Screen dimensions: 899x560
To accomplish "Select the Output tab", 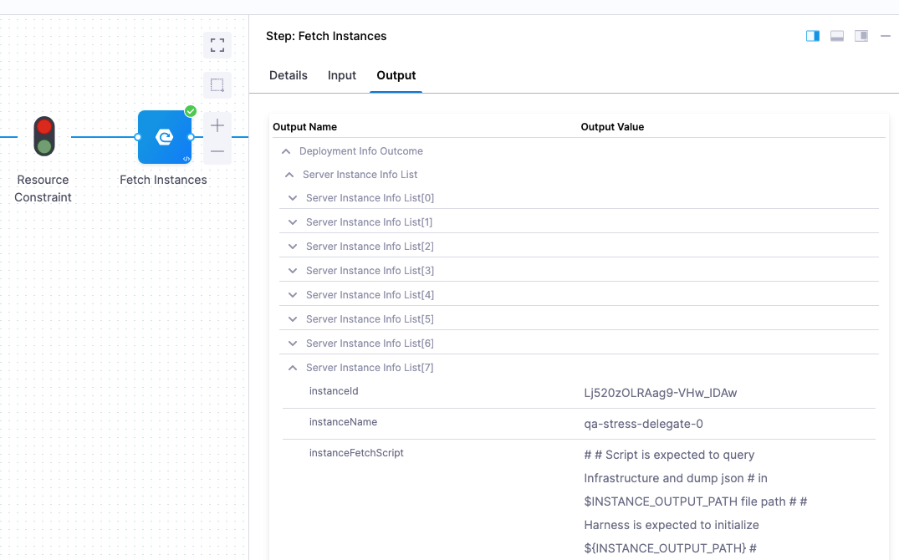I will click(x=396, y=75).
